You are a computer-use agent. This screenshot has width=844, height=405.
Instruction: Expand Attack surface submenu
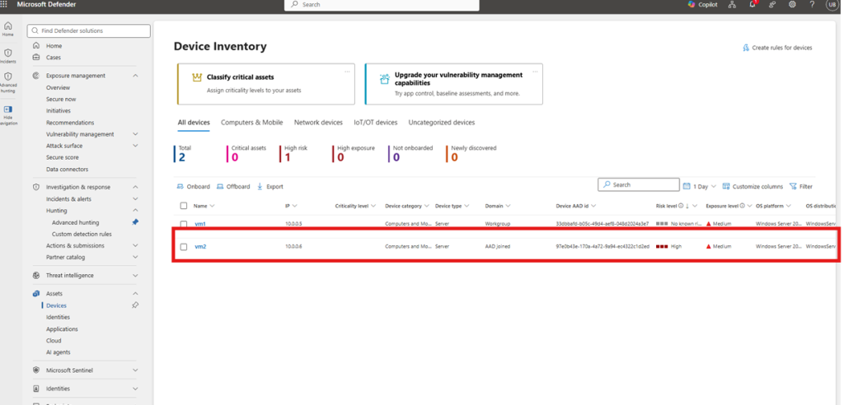[x=135, y=145]
